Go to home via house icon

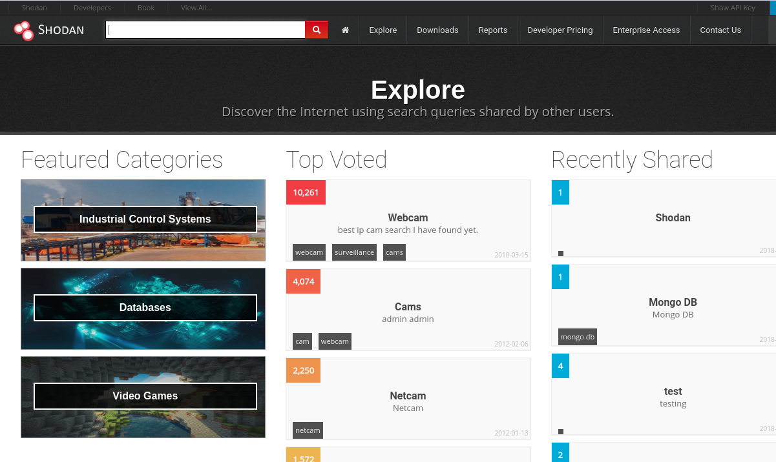(346, 30)
